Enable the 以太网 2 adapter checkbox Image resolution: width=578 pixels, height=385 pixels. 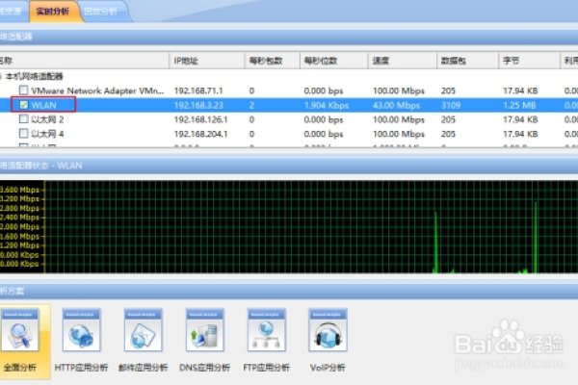[23, 119]
